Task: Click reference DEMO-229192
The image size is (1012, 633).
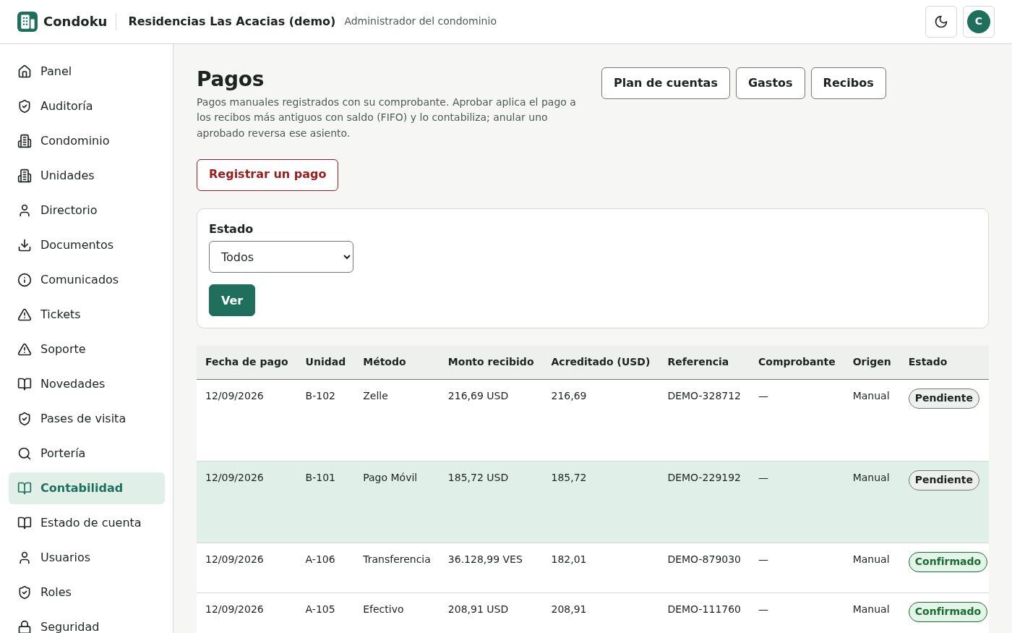Action: point(704,477)
